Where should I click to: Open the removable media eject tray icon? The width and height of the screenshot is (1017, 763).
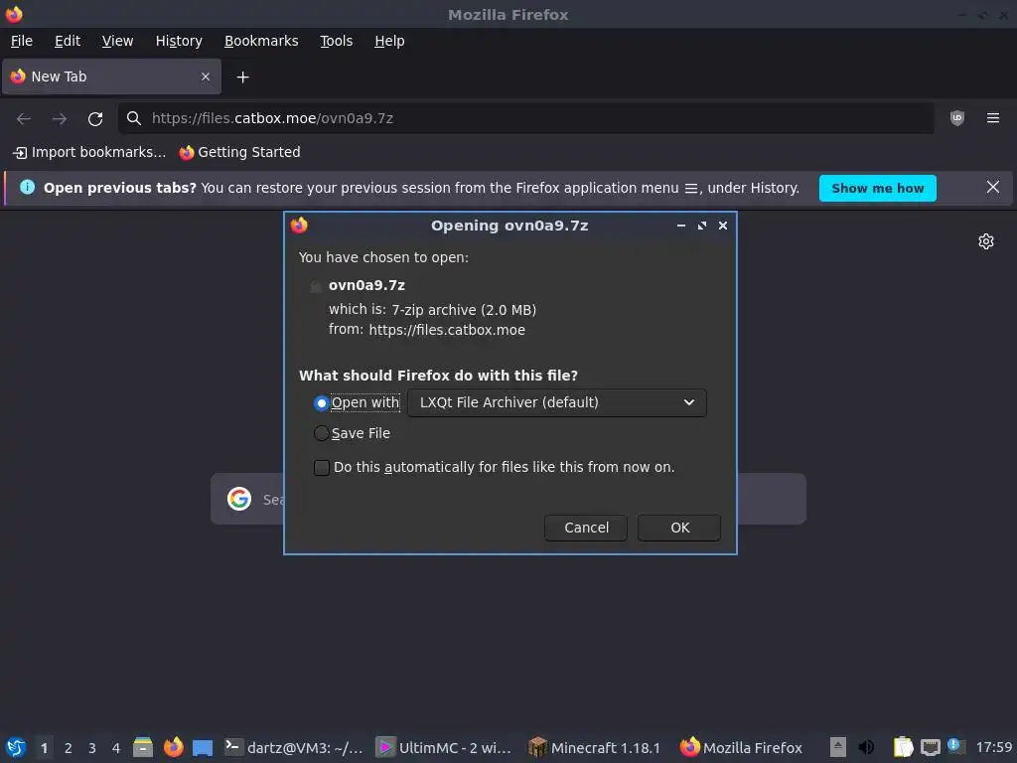pos(838,747)
